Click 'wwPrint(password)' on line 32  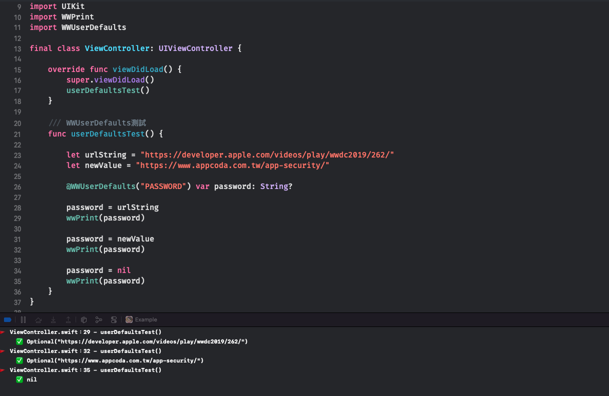[x=106, y=249]
